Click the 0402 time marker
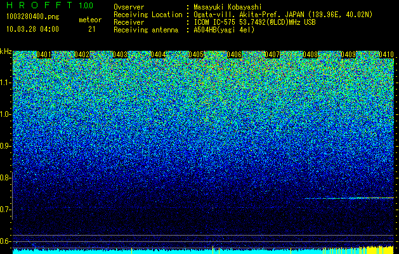Viewport: 399px width, 254px height. tap(82, 55)
